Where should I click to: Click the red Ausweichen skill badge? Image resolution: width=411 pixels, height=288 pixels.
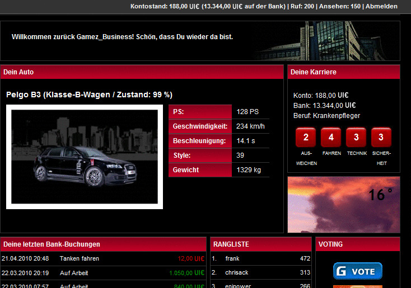(x=306, y=137)
